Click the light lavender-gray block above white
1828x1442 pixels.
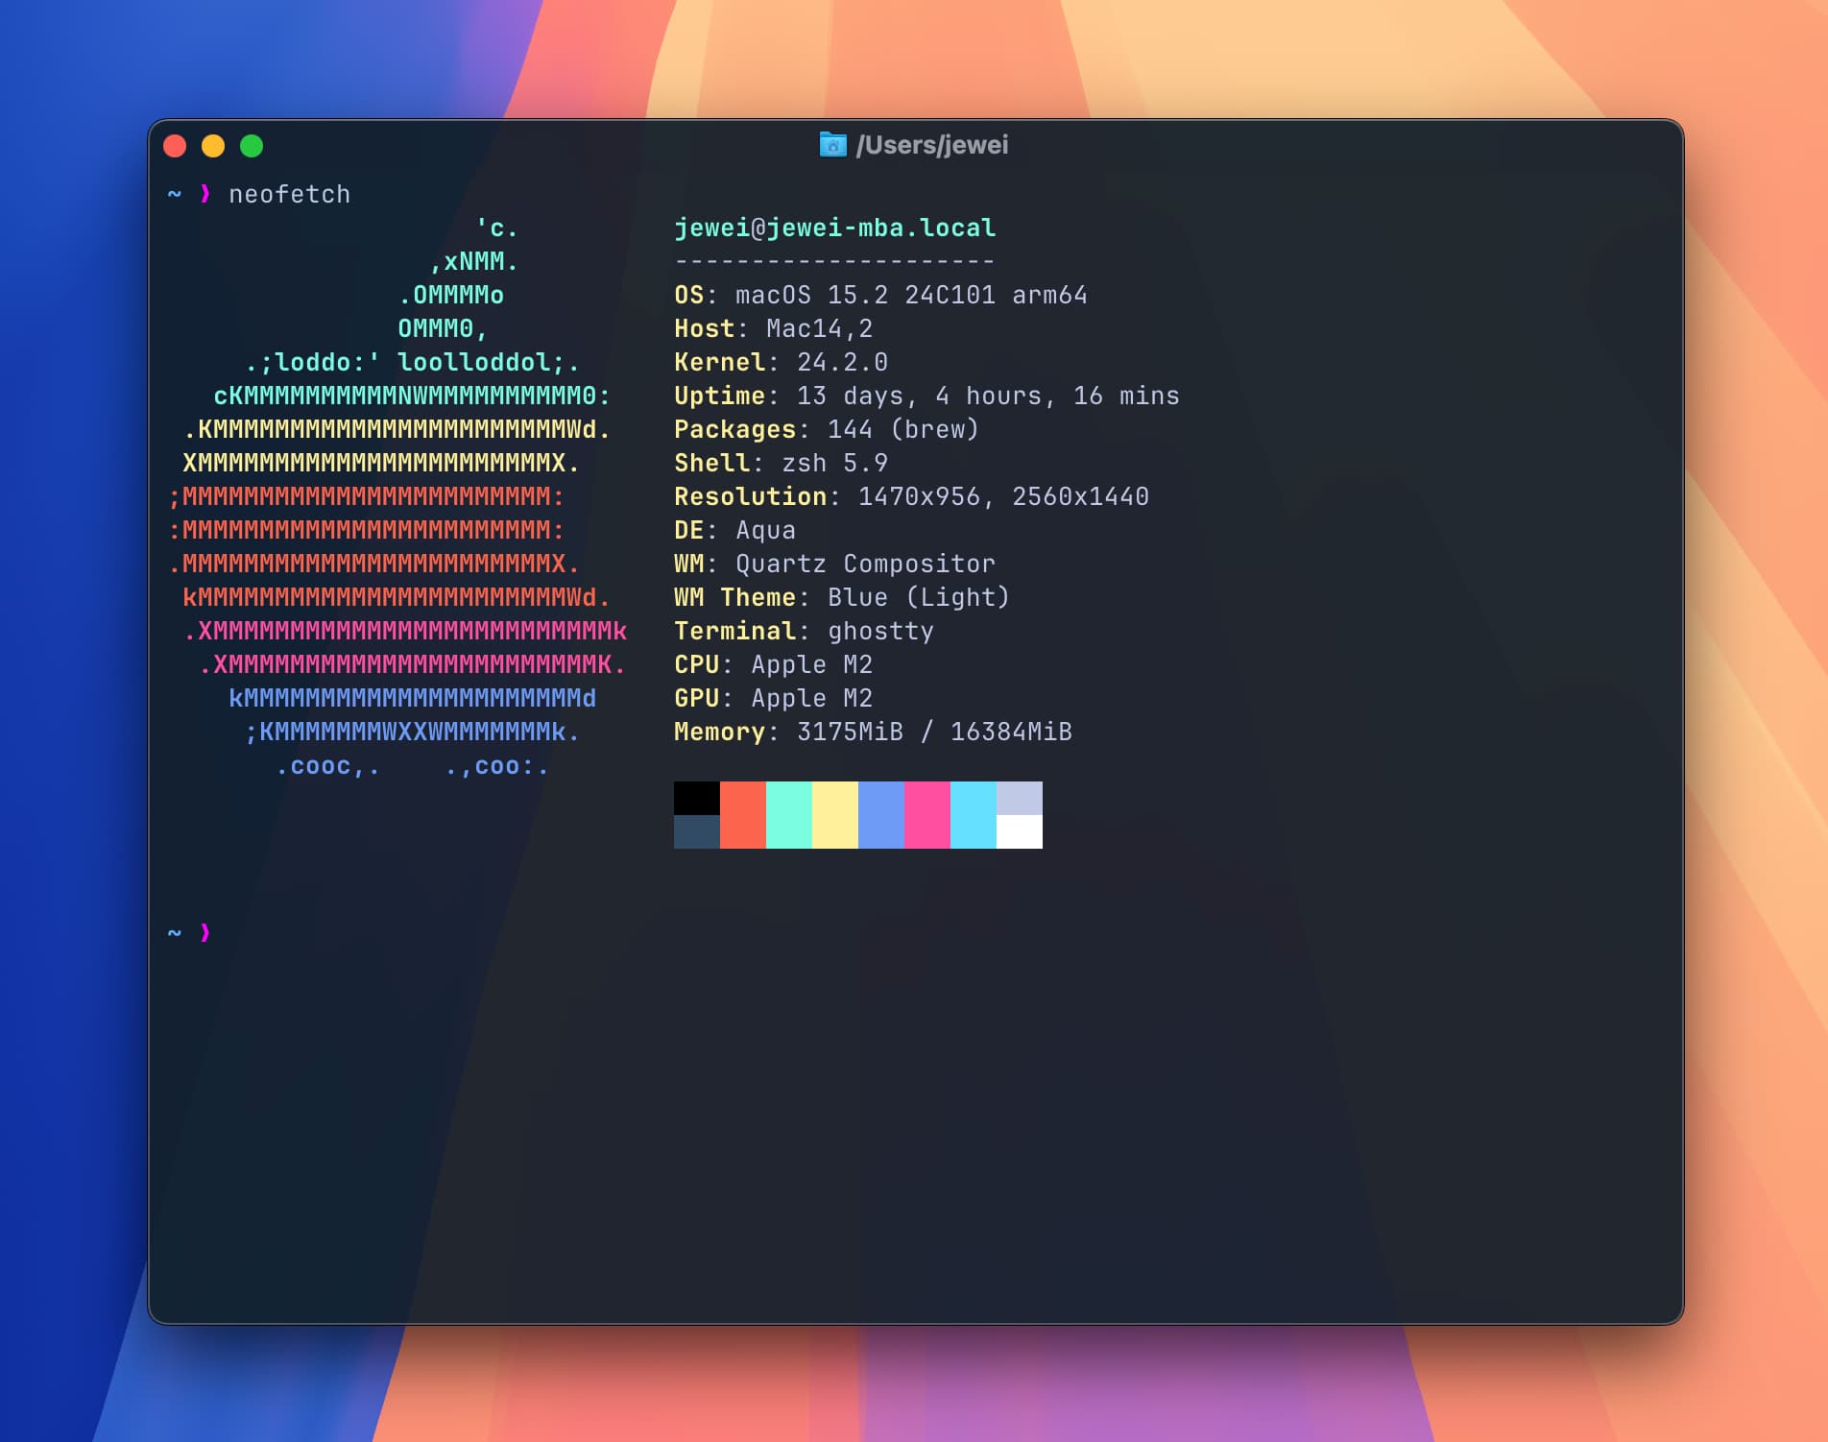[x=1020, y=799]
